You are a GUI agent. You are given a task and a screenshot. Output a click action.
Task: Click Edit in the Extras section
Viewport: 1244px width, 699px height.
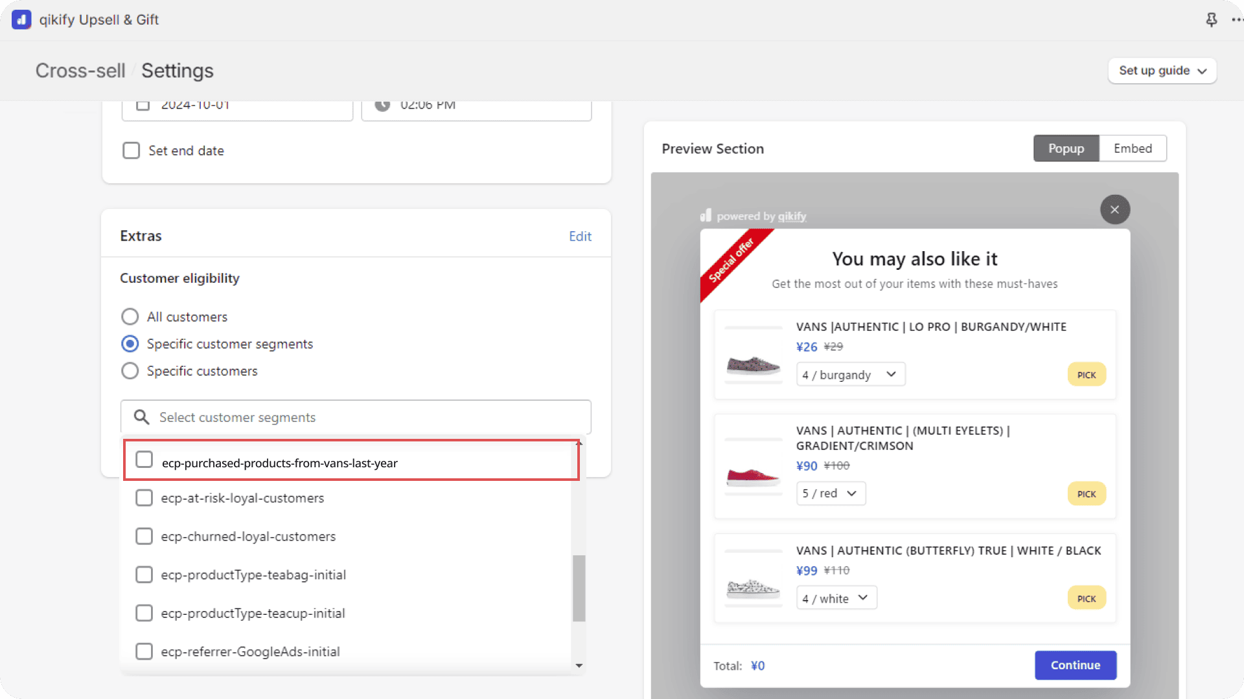[580, 236]
